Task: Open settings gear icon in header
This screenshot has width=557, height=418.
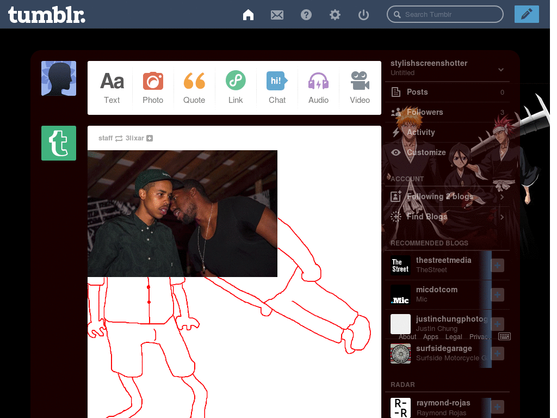Action: (x=335, y=15)
